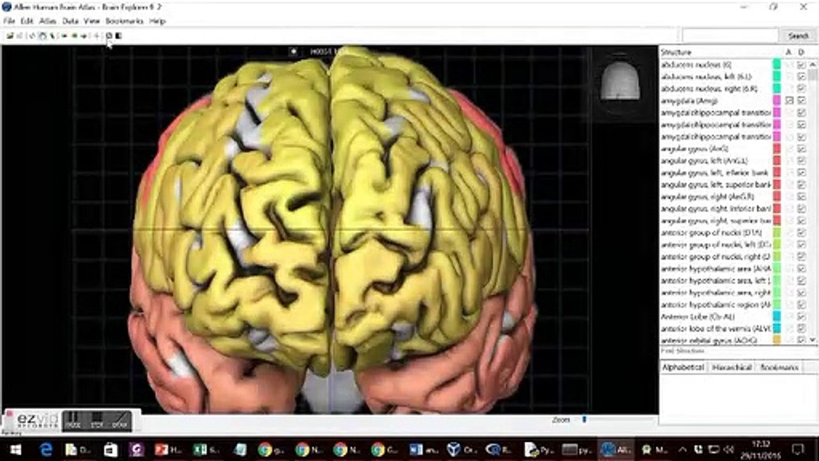
Task: Open the Atlas menu
Action: [x=48, y=21]
